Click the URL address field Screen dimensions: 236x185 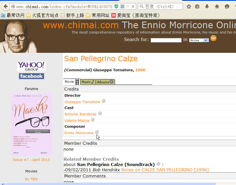tap(64, 7)
